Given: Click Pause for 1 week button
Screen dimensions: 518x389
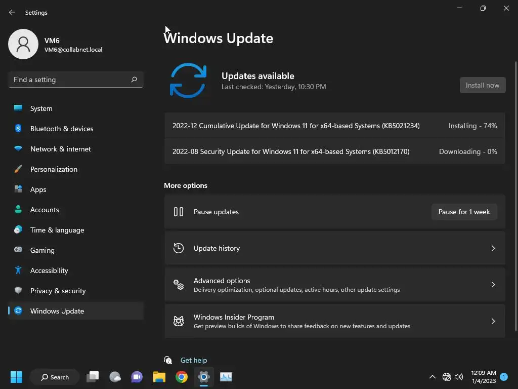Looking at the screenshot, I should click(464, 212).
